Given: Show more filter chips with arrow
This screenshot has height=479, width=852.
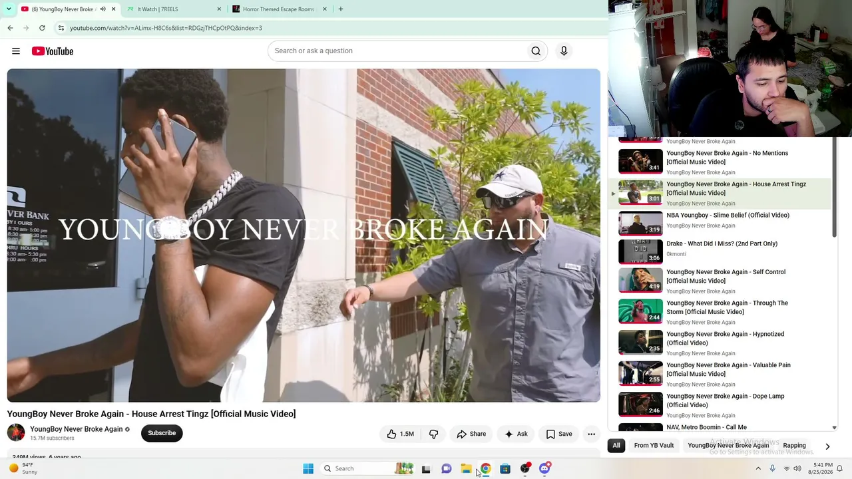Looking at the screenshot, I should click(827, 446).
